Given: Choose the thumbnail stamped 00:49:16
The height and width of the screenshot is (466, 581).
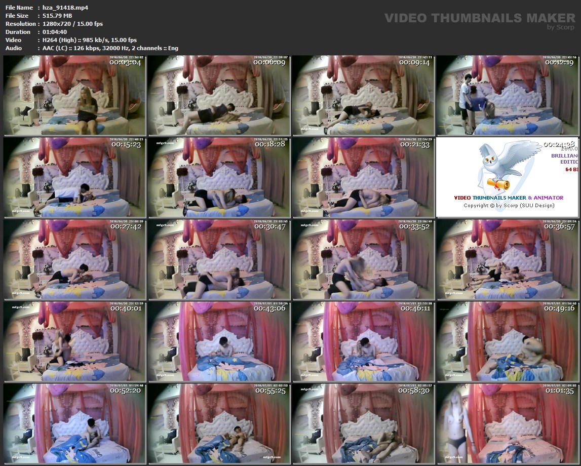Looking at the screenshot, I should point(508,341).
